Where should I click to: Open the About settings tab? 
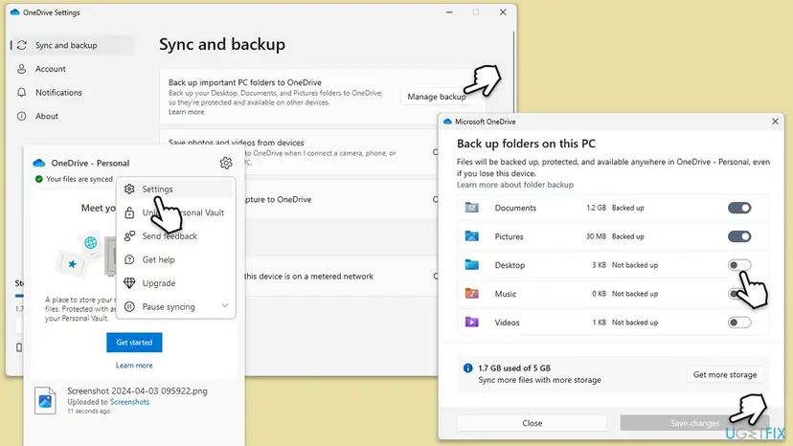point(72,117)
